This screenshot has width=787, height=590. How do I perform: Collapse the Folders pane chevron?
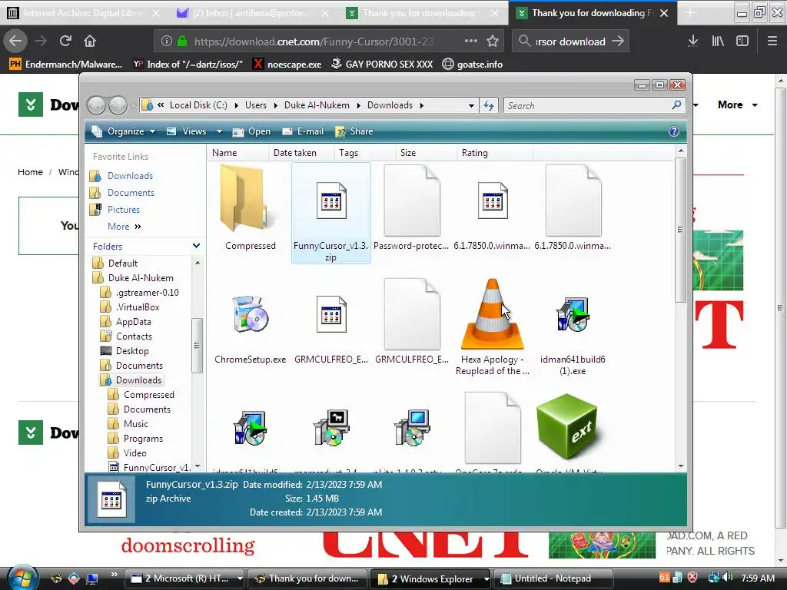click(196, 246)
